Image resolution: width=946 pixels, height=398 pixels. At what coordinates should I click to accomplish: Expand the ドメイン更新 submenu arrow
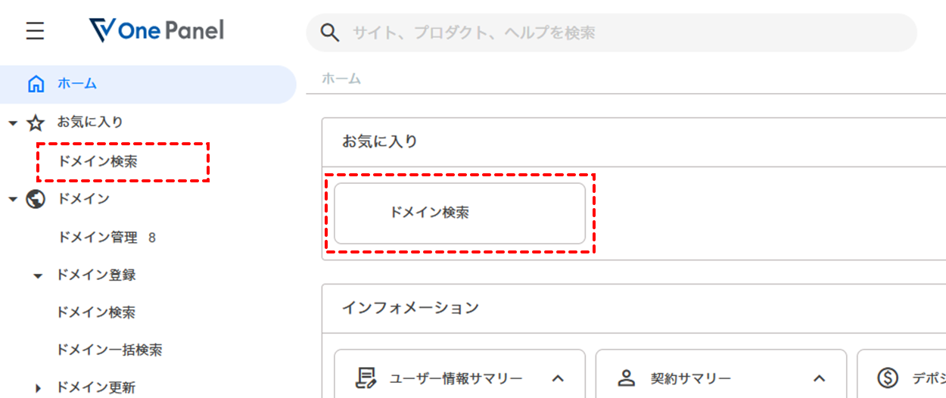[38, 388]
